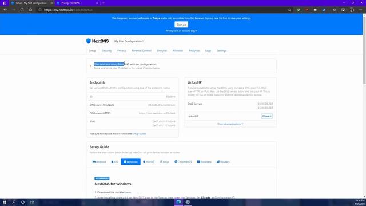The image size is (366, 206).
Task: Click the first DNS Servers address
Action: [265, 104]
